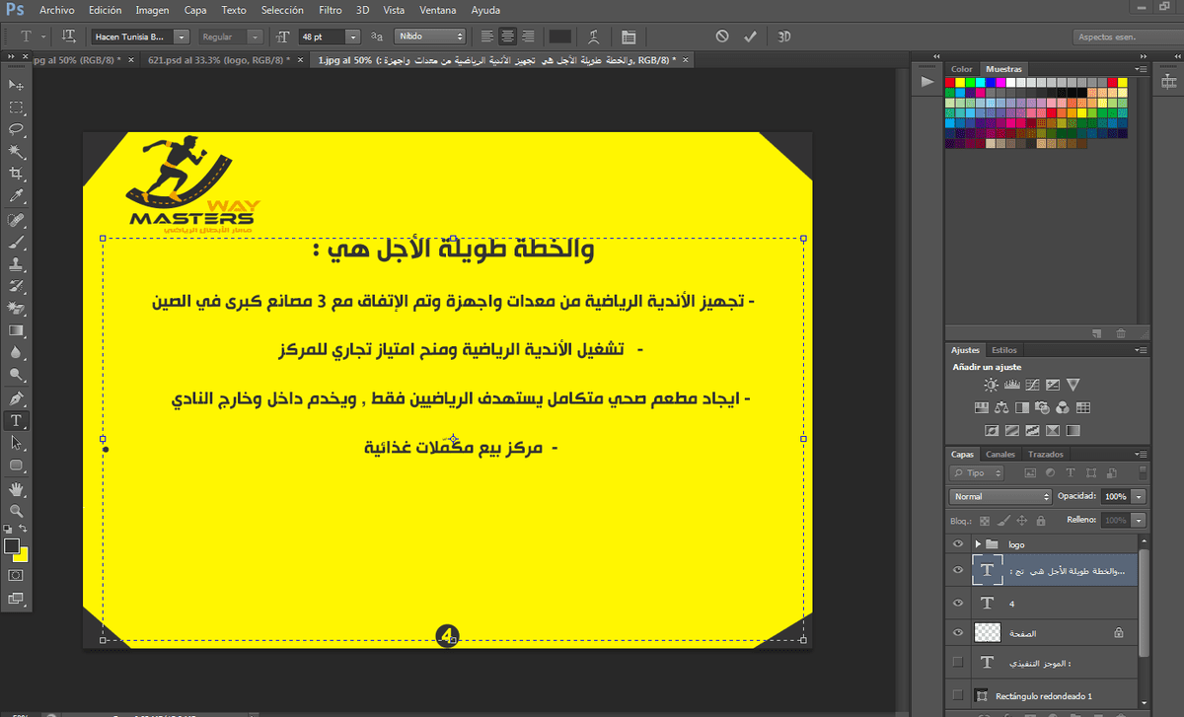Select the Magic Wand tool
The width and height of the screenshot is (1184, 717).
click(x=16, y=151)
